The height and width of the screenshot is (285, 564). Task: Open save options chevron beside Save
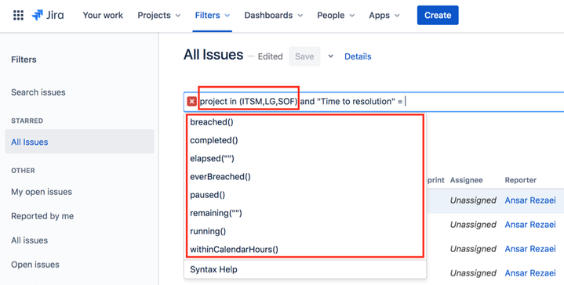330,56
